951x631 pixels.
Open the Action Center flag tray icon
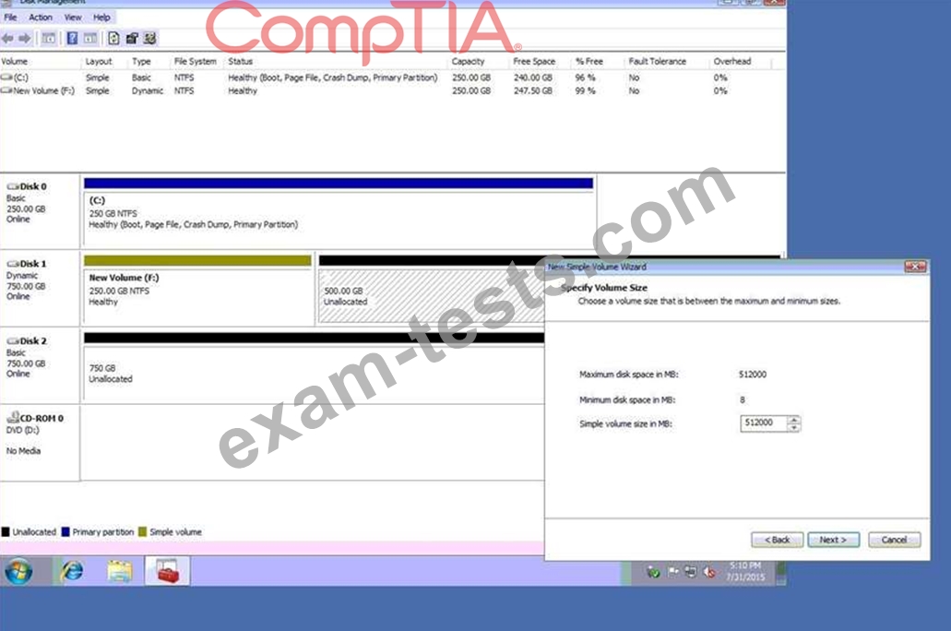pos(673,572)
